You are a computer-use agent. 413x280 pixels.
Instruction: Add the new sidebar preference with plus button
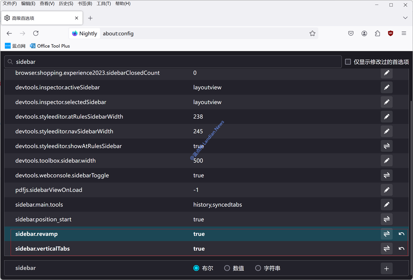coord(387,268)
